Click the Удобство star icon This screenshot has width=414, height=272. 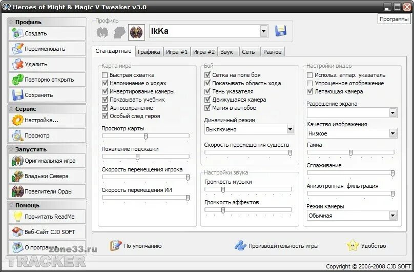click(353, 245)
